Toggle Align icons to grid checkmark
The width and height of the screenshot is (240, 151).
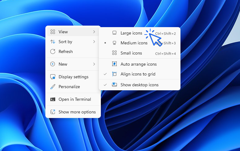pos(105,74)
